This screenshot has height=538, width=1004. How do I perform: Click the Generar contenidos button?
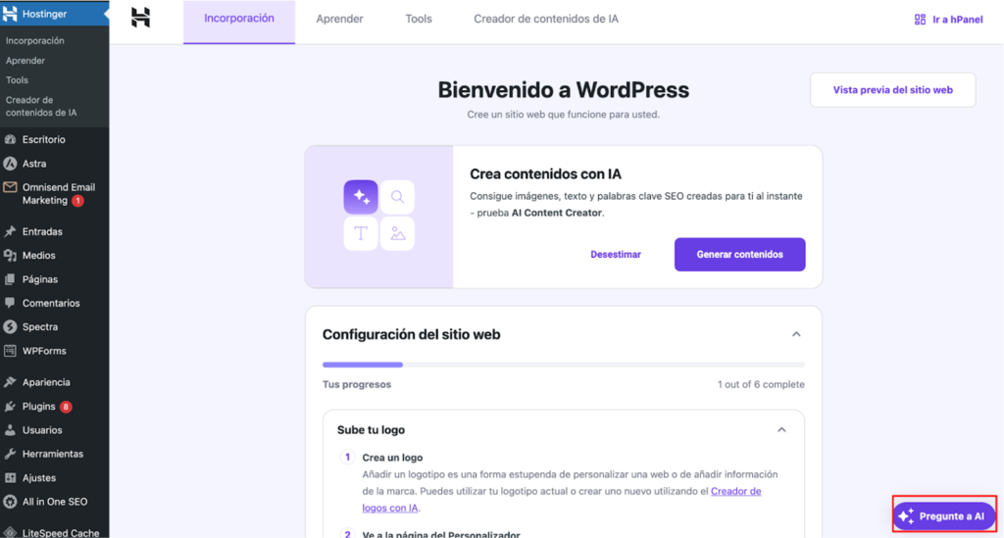coord(739,255)
